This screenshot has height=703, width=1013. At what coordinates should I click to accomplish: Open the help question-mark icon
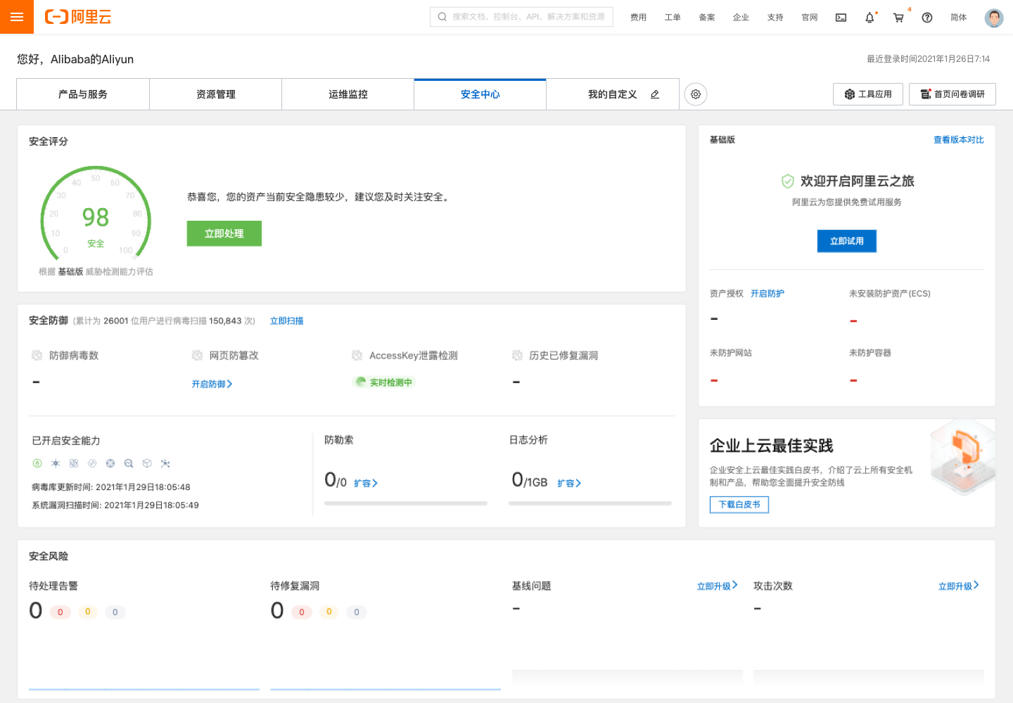coord(927,18)
